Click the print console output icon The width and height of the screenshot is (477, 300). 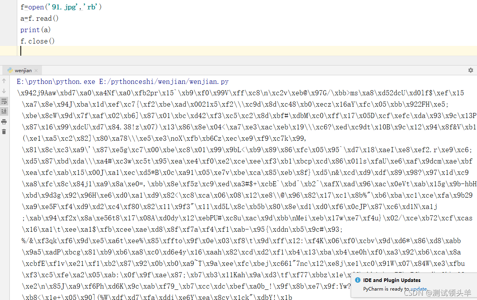pos(4,122)
